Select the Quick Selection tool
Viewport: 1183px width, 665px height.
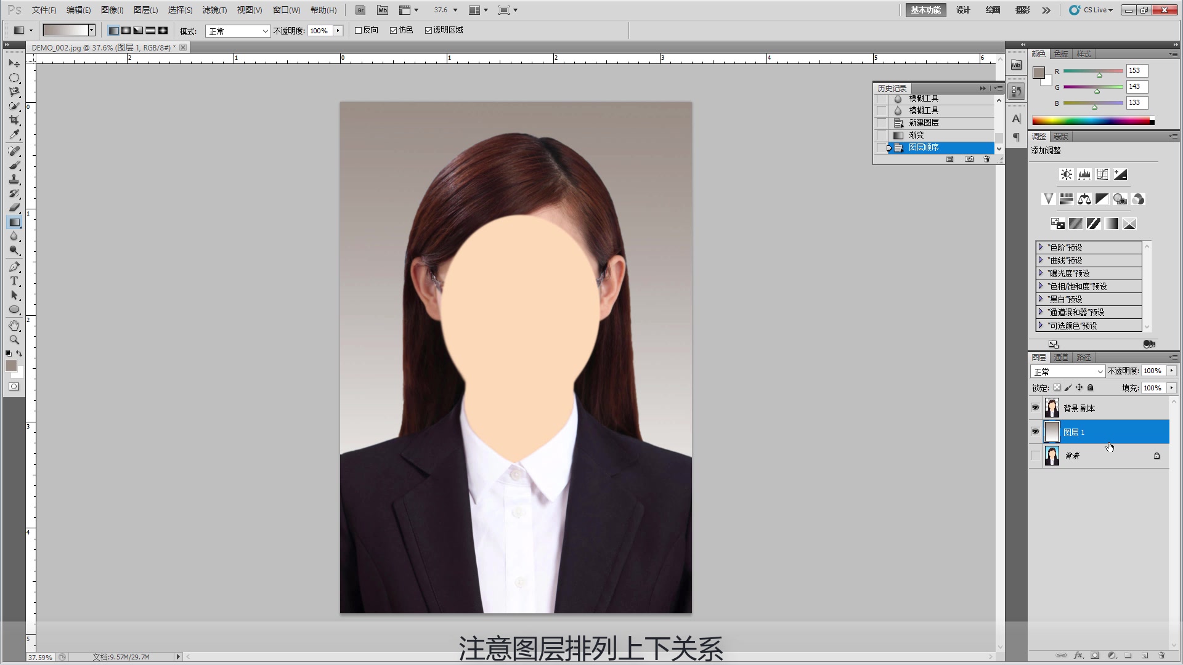tap(14, 106)
